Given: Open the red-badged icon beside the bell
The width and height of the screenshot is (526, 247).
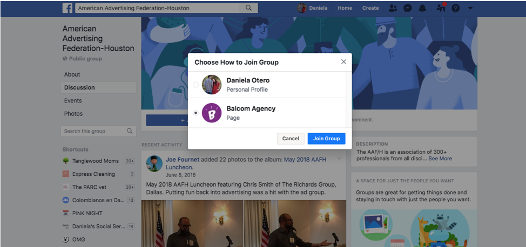Looking at the screenshot, I should click(441, 8).
